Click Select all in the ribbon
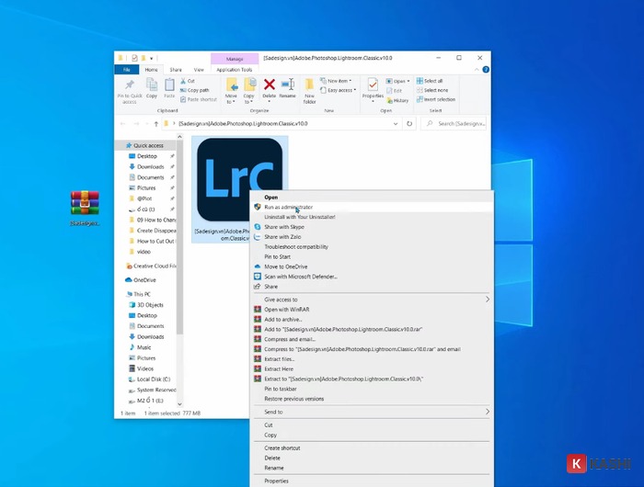Screen dimensions: 644x487 (432, 81)
